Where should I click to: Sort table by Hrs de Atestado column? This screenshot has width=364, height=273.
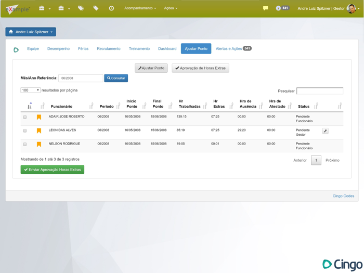[x=290, y=106]
